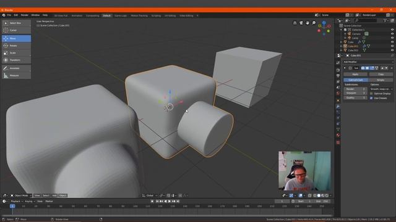The width and height of the screenshot is (396, 222).
Task: Toggle visibility eye for Cube
Action: click(x=392, y=42)
